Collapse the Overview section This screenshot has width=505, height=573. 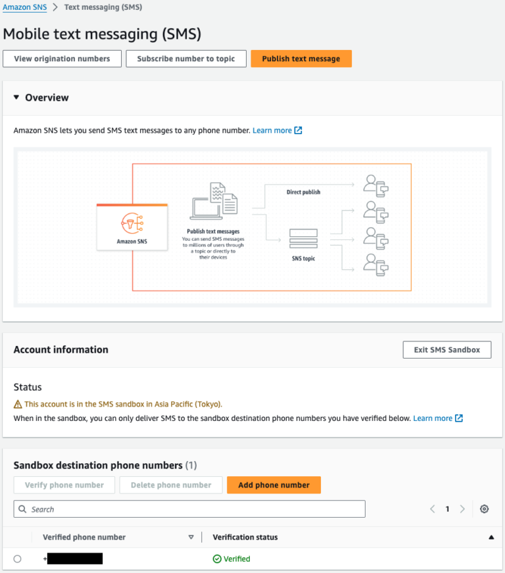[16, 97]
